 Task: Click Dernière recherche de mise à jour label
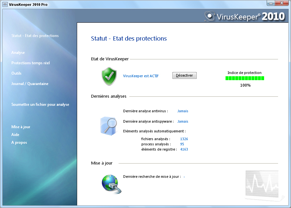(152, 177)
